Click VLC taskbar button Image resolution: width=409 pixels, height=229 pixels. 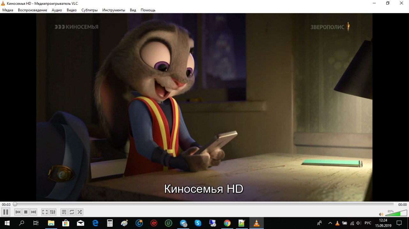click(x=256, y=223)
